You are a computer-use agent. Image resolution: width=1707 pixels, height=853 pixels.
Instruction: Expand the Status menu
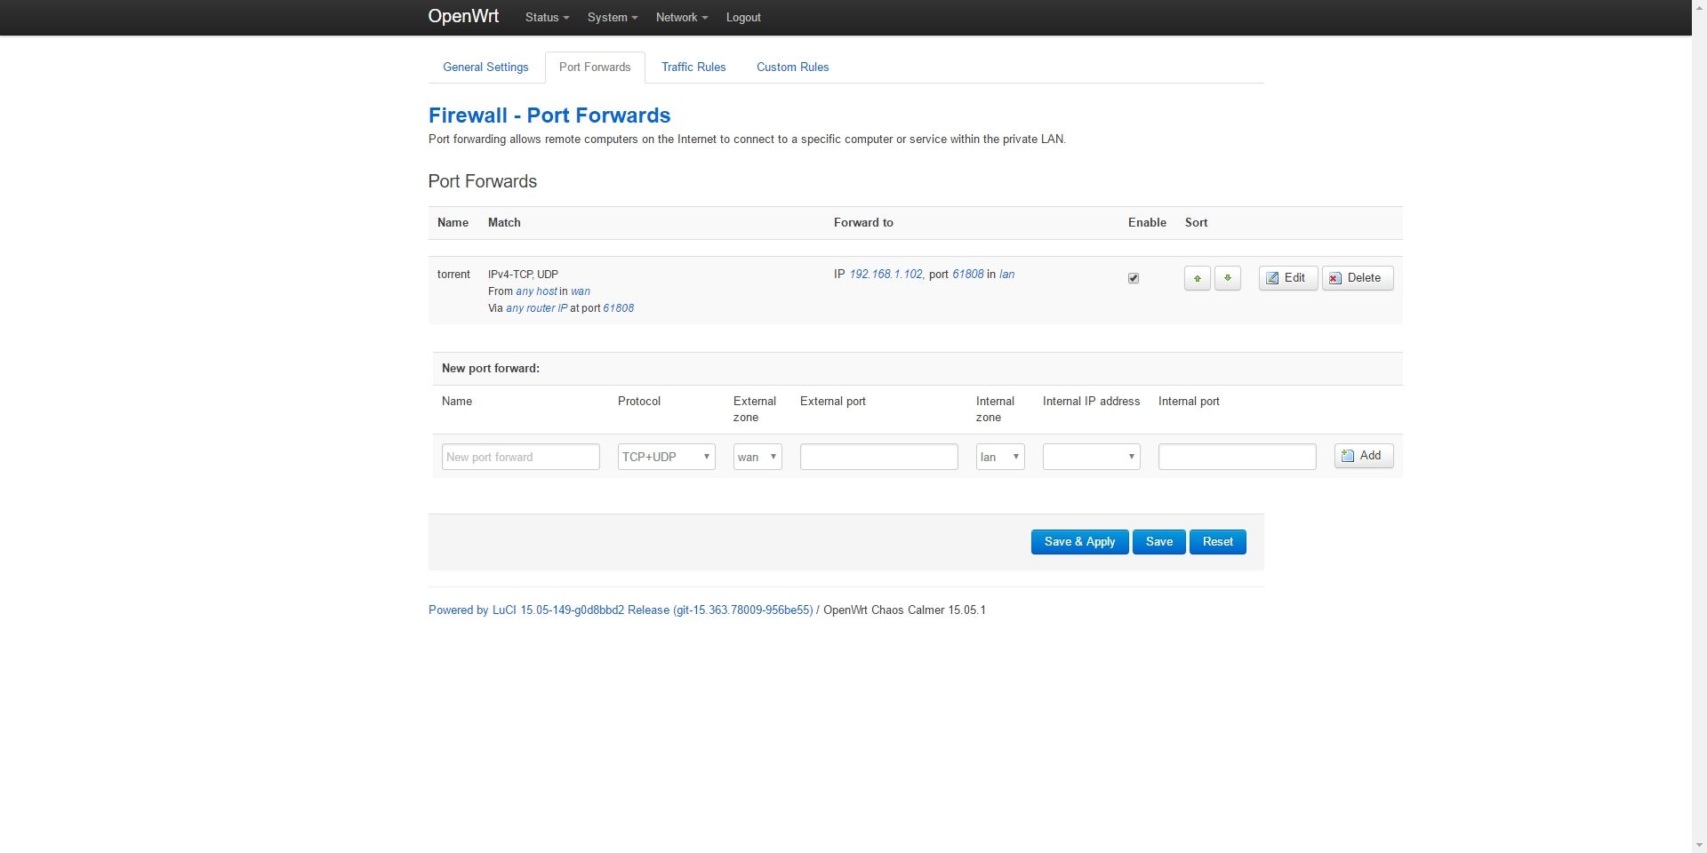(x=547, y=18)
